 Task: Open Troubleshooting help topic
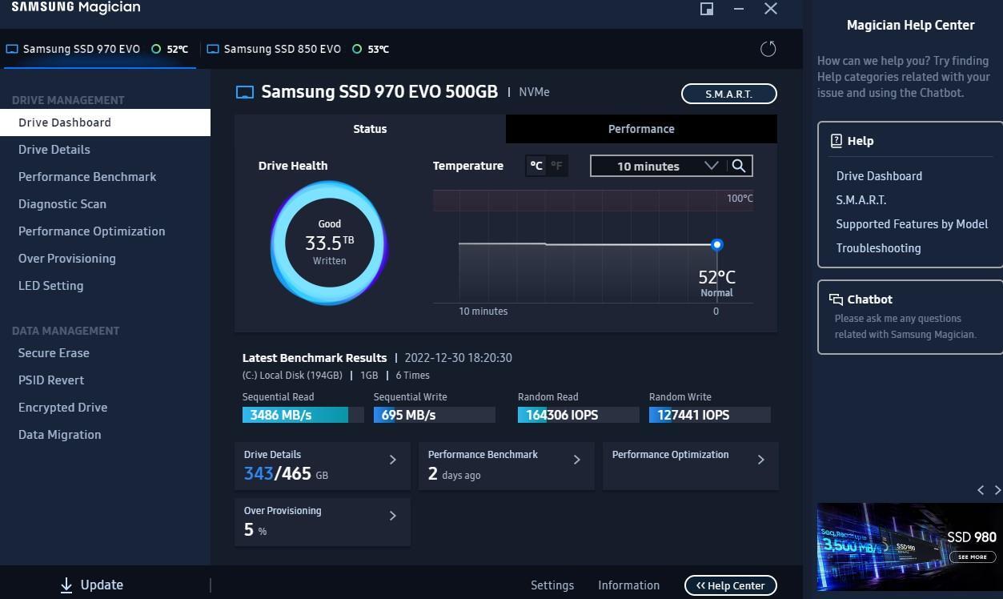click(x=878, y=248)
